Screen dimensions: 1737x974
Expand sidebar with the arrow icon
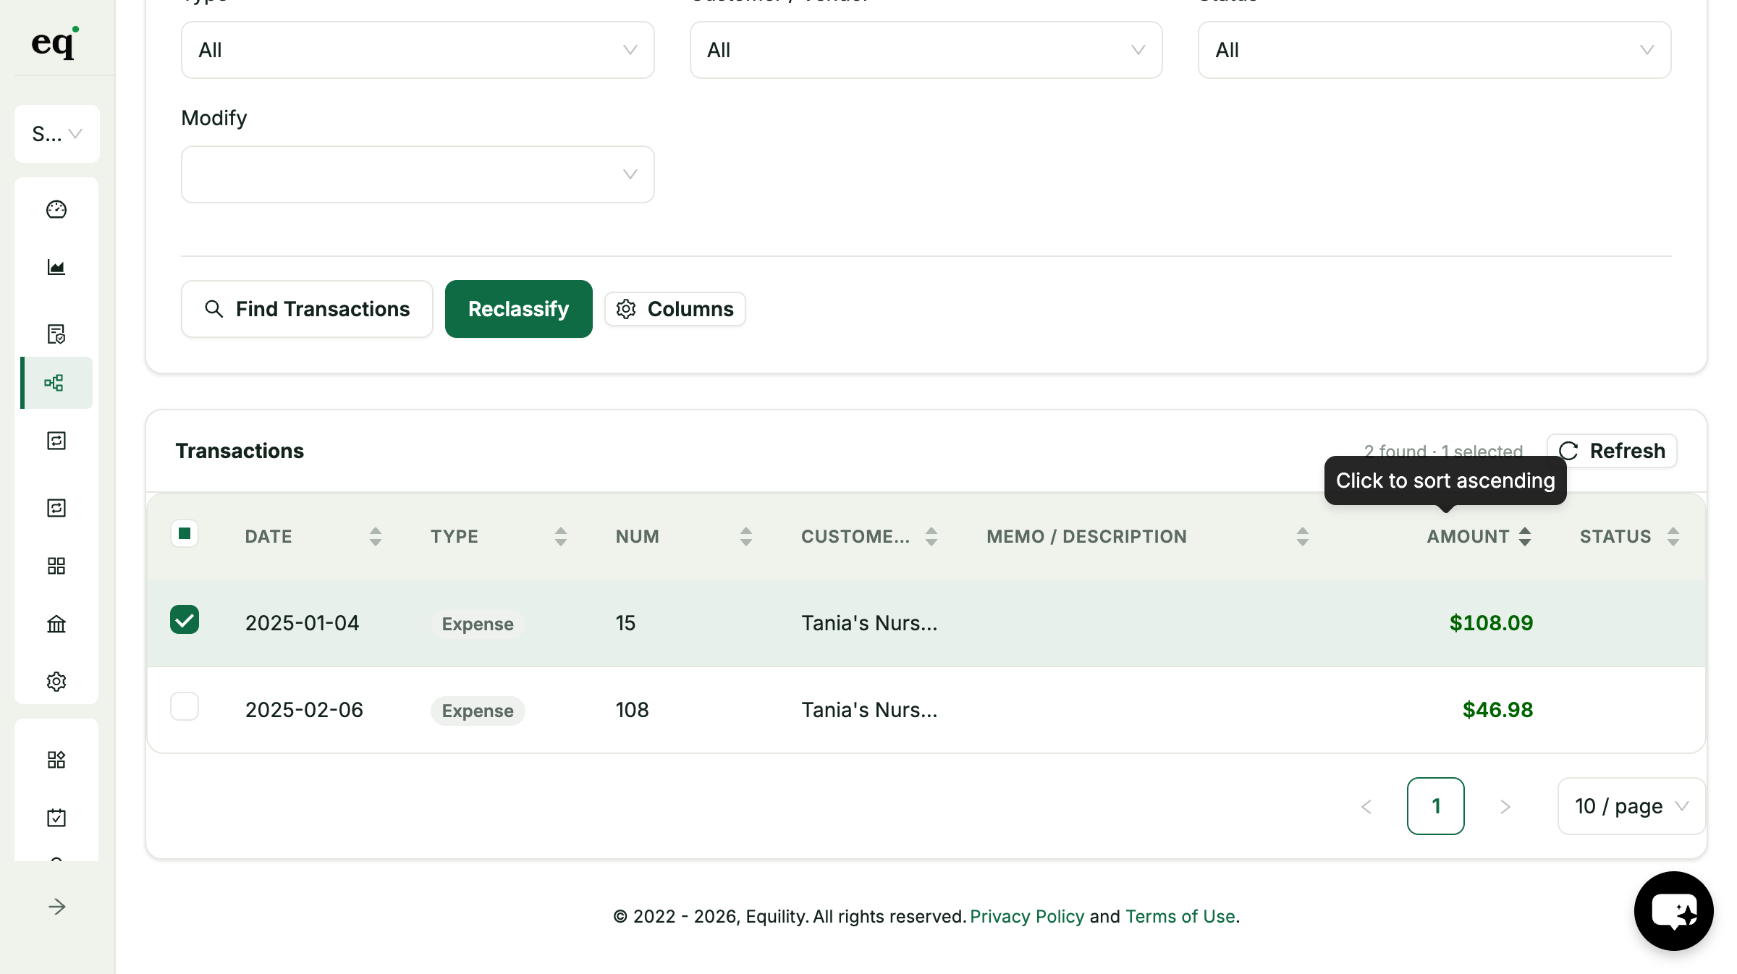click(x=57, y=907)
